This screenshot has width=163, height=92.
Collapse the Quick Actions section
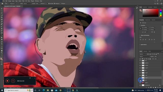pos(140,45)
